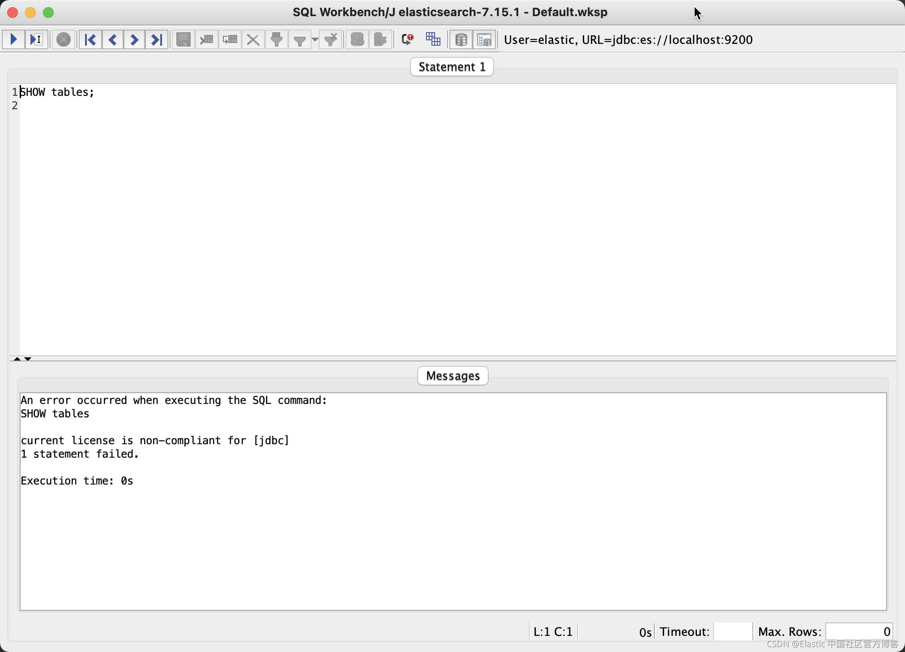Image resolution: width=905 pixels, height=652 pixels.
Task: Go to the previous record
Action: click(x=112, y=39)
